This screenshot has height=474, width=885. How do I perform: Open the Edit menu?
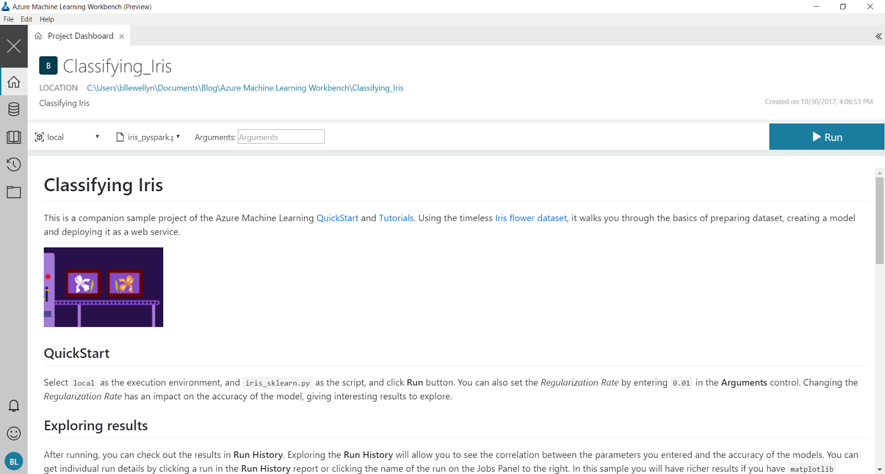pyautogui.click(x=27, y=19)
